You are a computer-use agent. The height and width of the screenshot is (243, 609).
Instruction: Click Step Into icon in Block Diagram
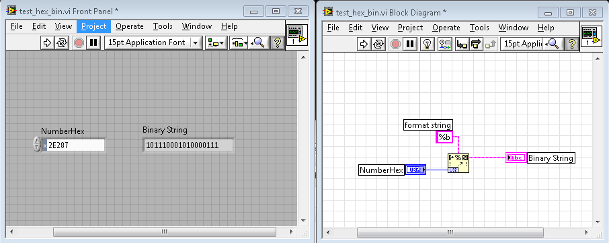coord(462,44)
